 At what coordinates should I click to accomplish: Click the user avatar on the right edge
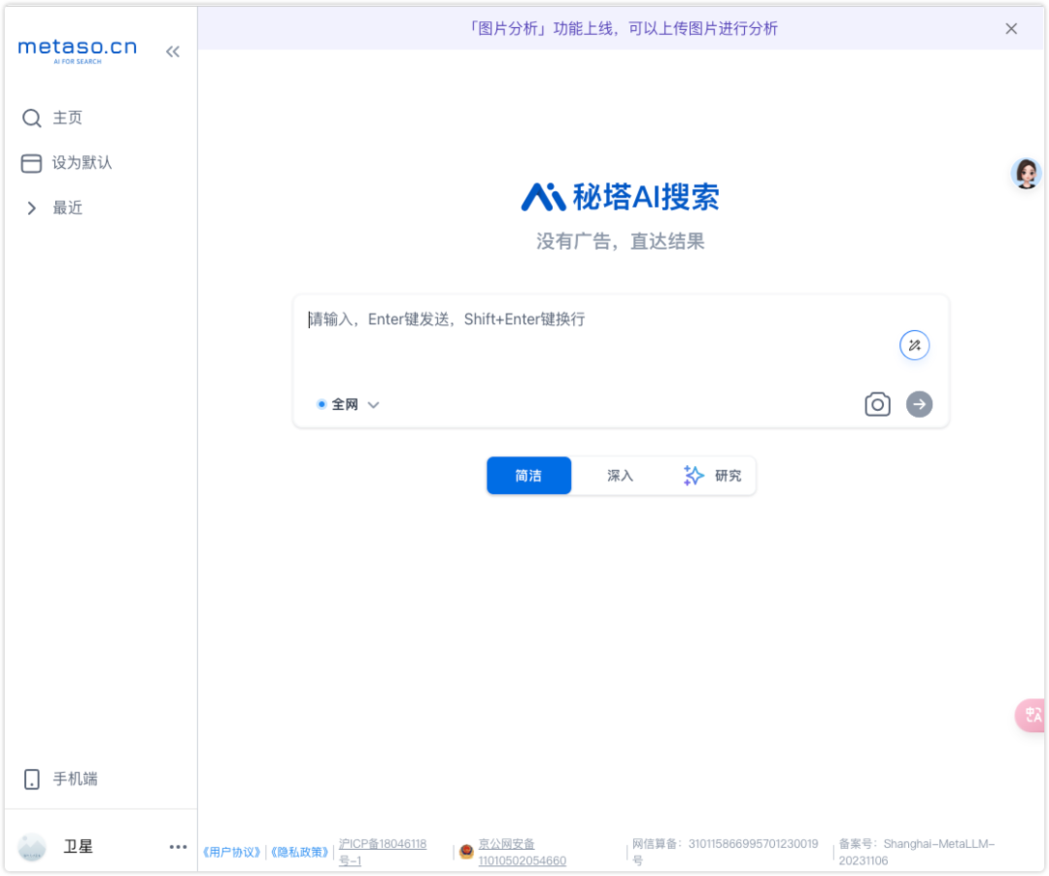(1027, 173)
